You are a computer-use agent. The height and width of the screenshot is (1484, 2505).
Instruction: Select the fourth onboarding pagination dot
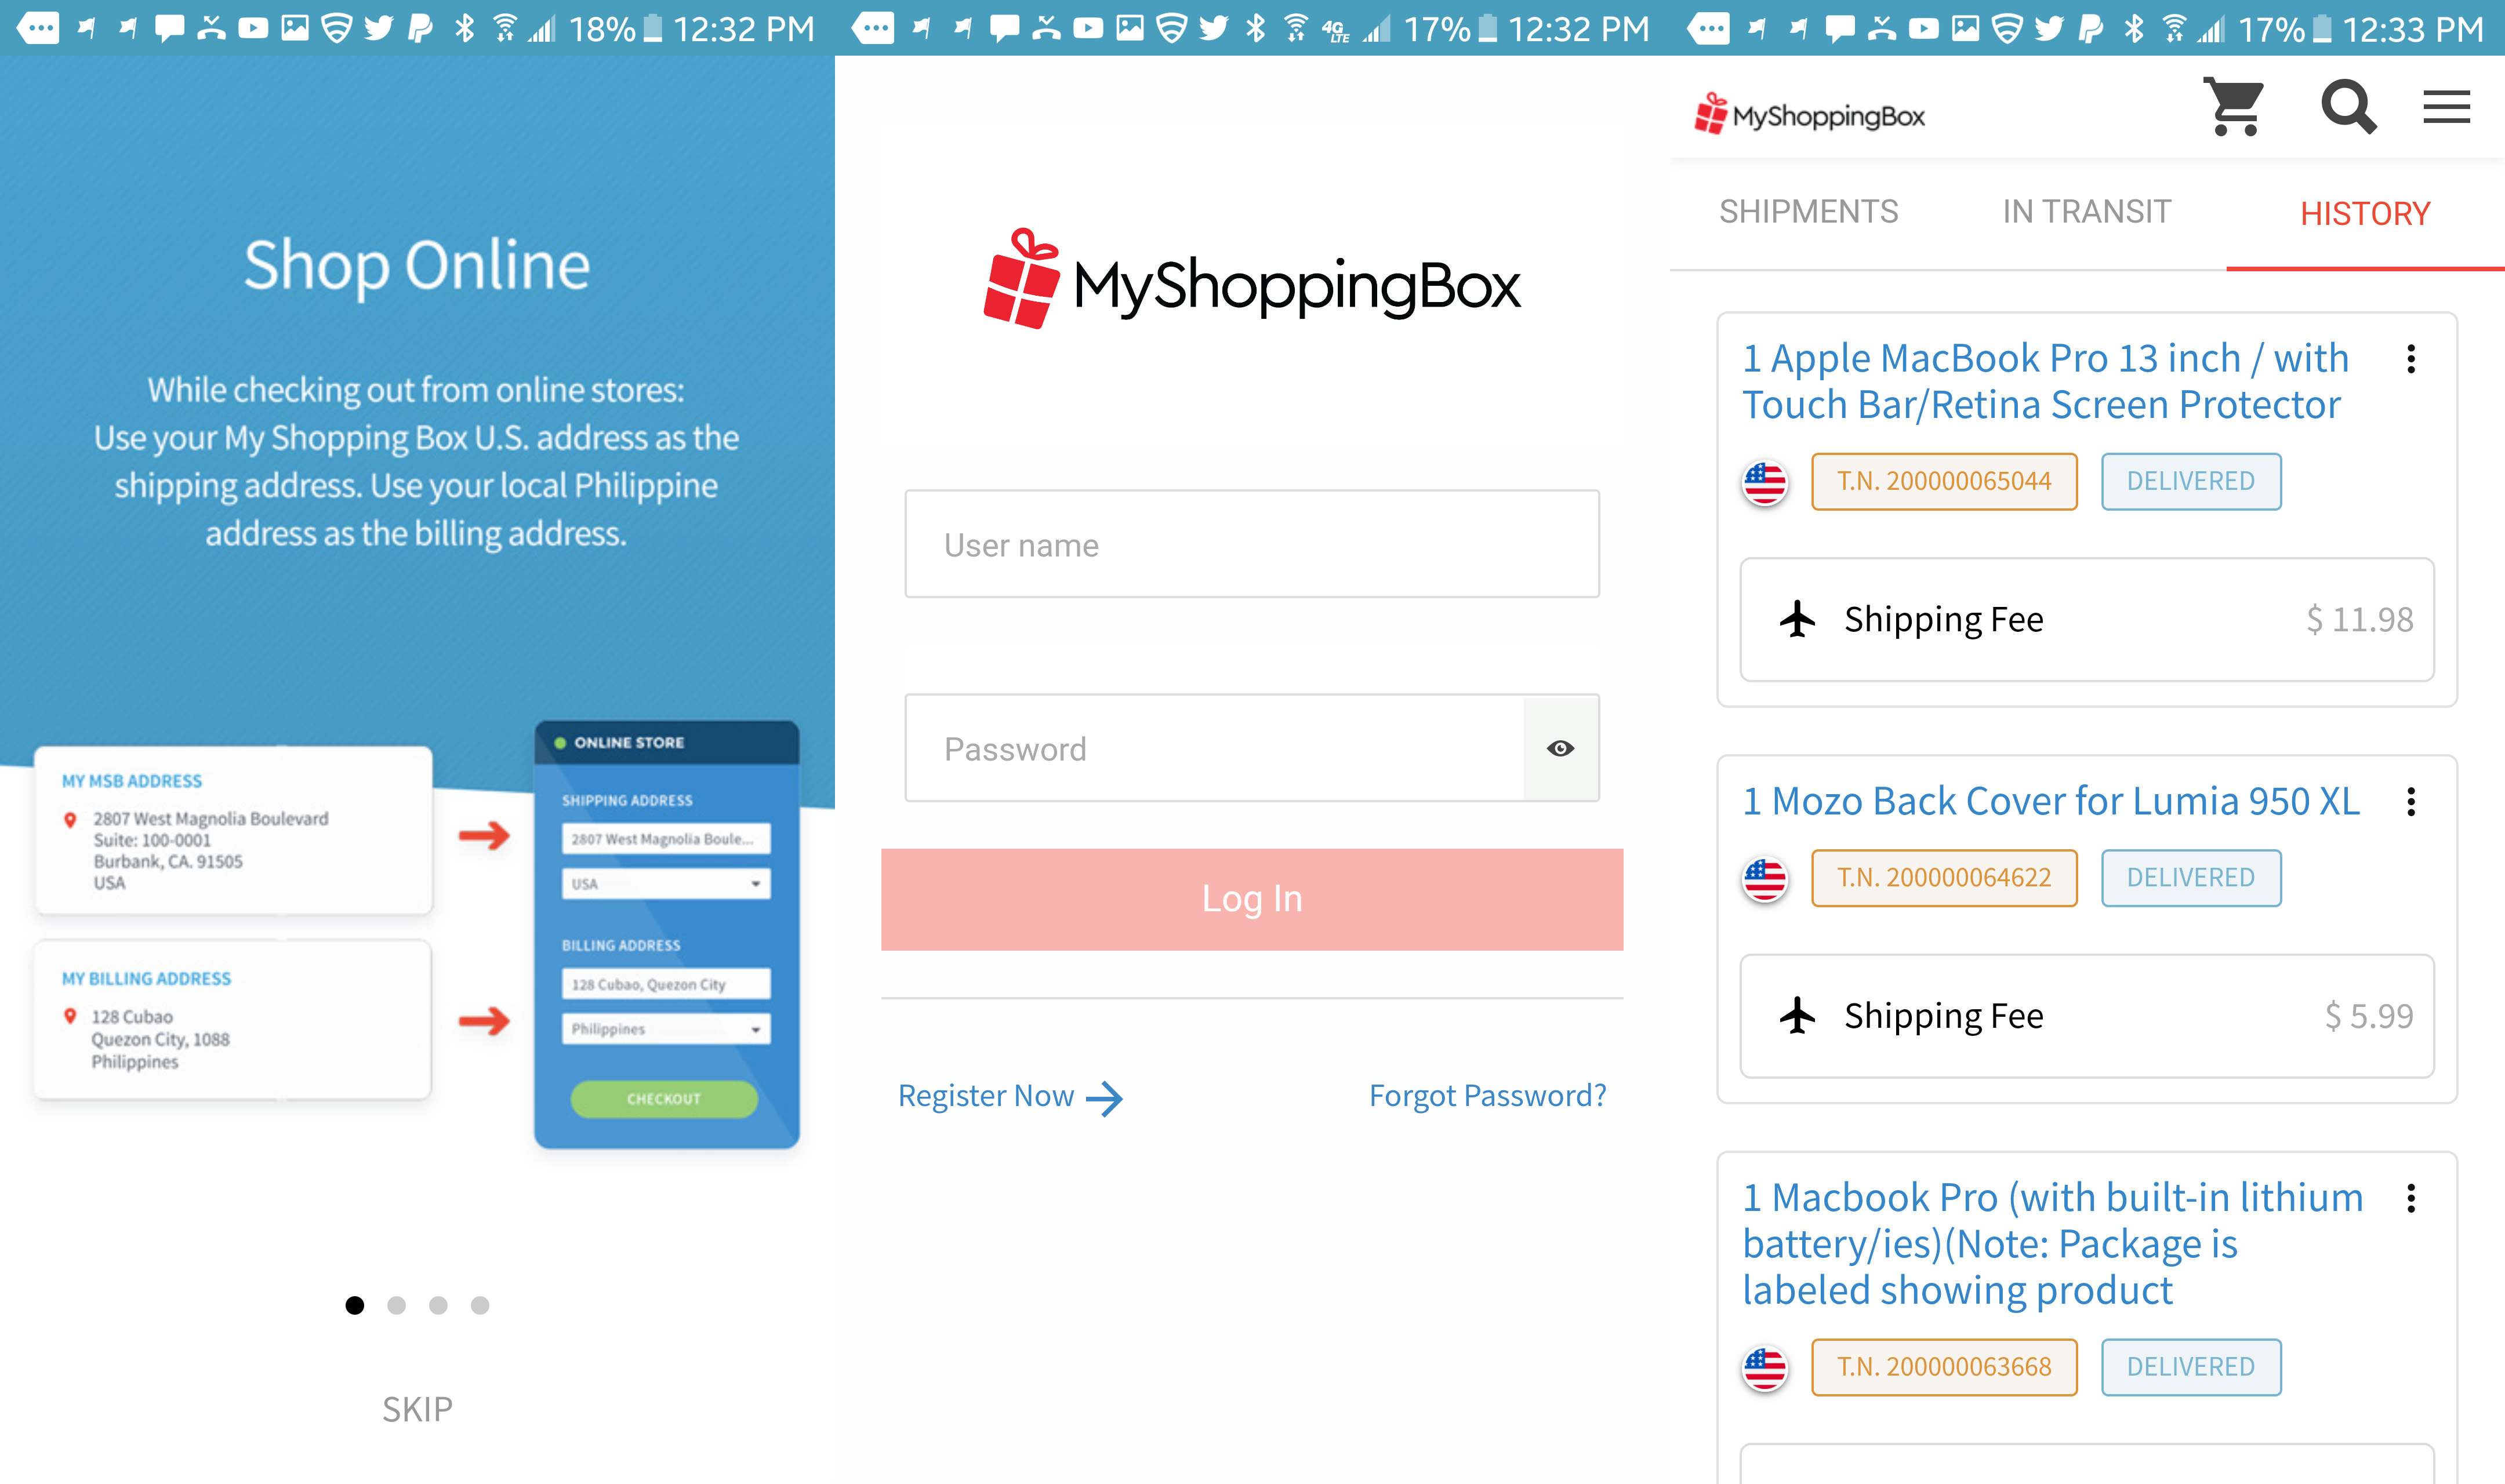[x=480, y=1305]
